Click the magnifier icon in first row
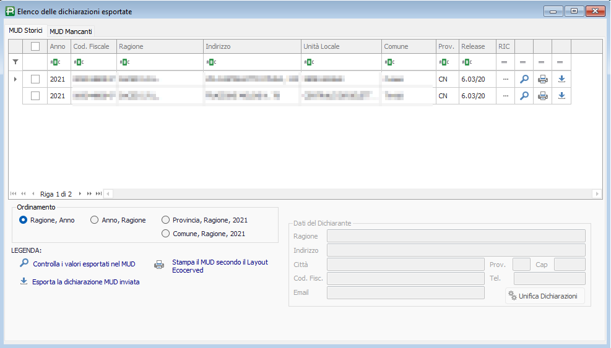Image resolution: width=611 pixels, height=348 pixels. click(524, 79)
